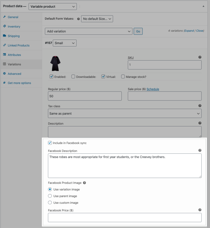This screenshot has height=228, width=210.
Task: Collapse the Product data panel arrow
Action: (x=203, y=6)
